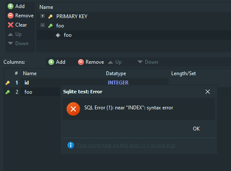
Task: Select the foo index parent row
Action: click(x=134, y=26)
